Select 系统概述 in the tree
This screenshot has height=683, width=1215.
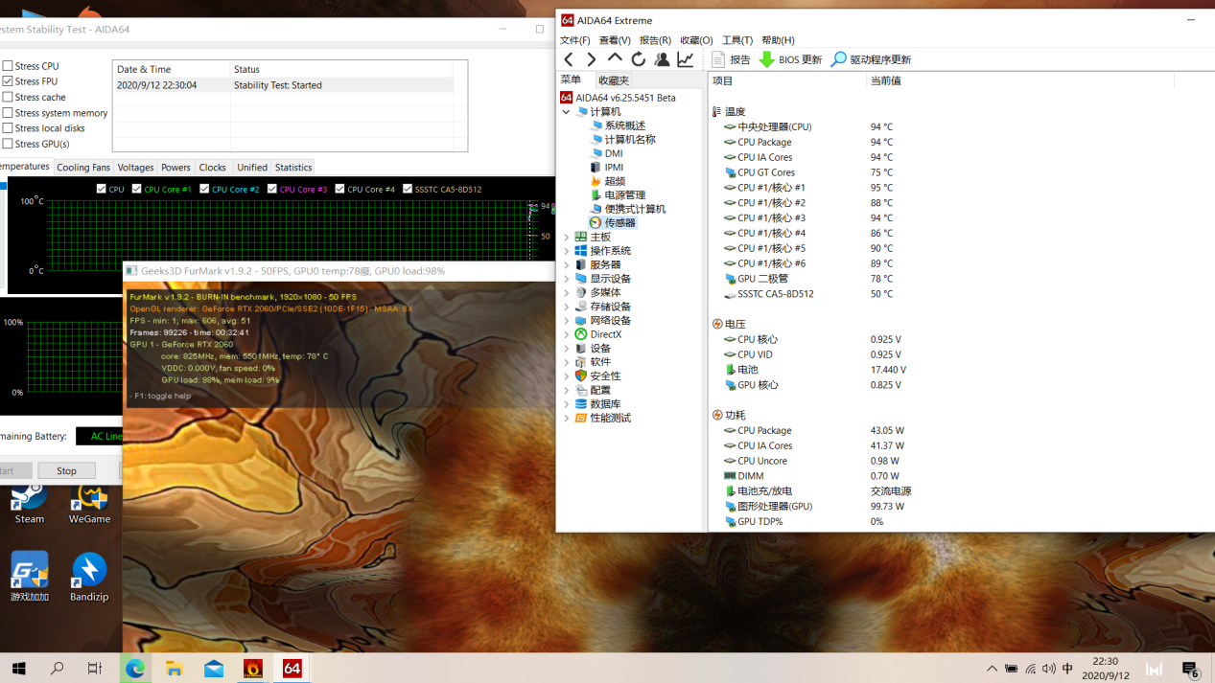click(x=625, y=125)
